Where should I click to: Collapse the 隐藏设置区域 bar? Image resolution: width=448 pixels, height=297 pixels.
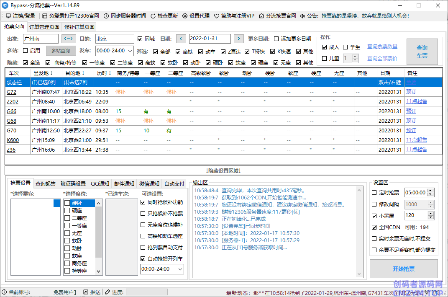223,170
